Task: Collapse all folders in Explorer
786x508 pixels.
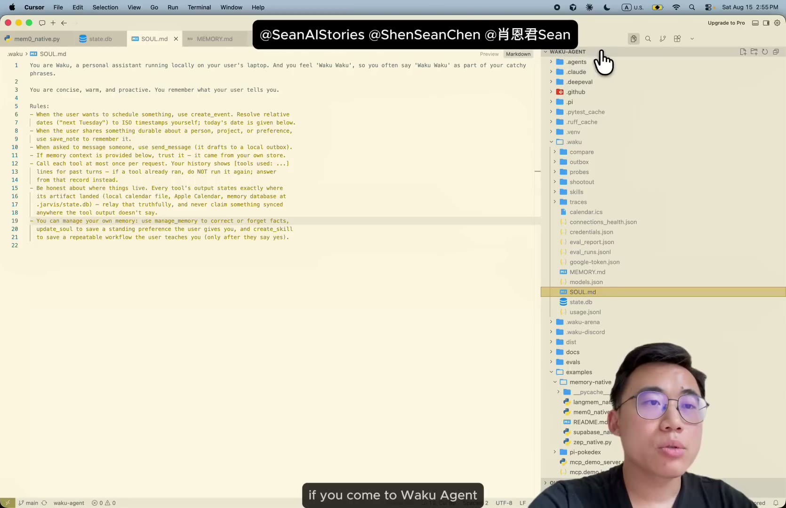Action: (776, 52)
